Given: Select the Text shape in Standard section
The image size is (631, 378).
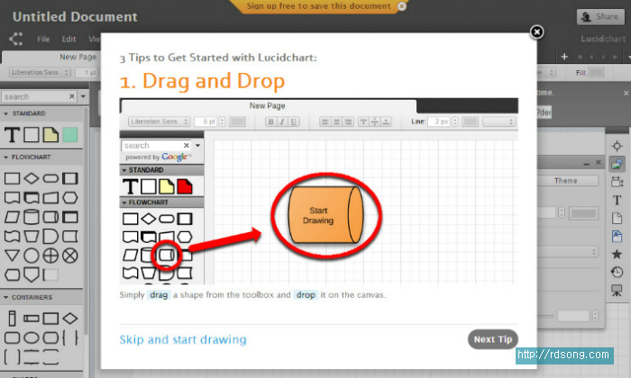Looking at the screenshot, I should pos(12,135).
